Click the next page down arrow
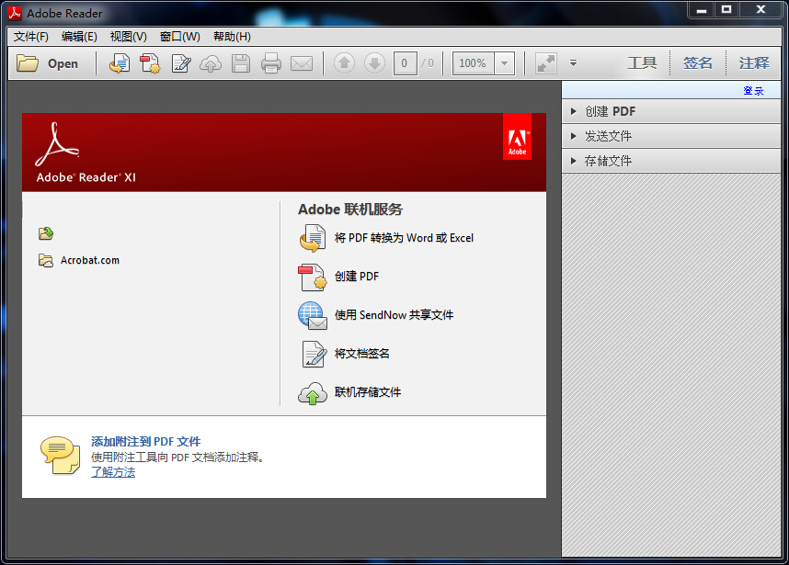The height and width of the screenshot is (565, 789). [x=374, y=63]
